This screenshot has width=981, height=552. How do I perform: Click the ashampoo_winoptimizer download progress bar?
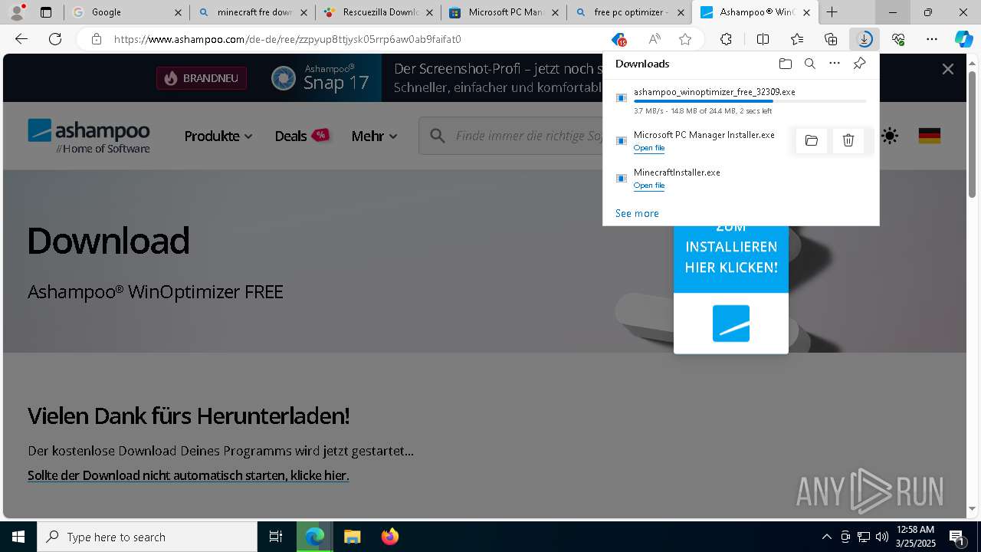click(x=750, y=101)
